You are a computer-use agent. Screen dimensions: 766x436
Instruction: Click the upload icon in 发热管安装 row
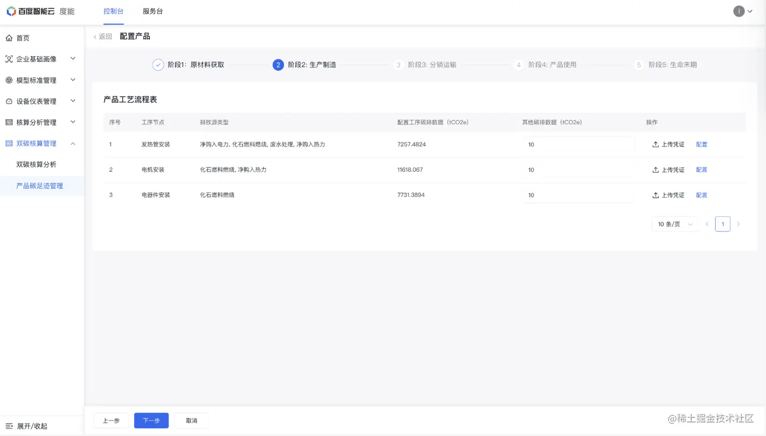tap(655, 144)
